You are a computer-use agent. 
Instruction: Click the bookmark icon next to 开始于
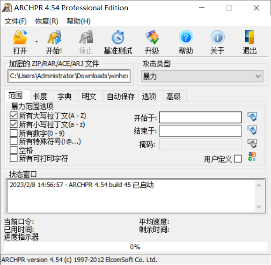(252, 117)
